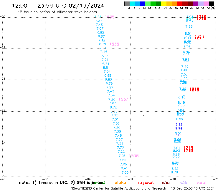Click wave height value 7.15
Viewport: 218px width, 191px height.
point(115,115)
